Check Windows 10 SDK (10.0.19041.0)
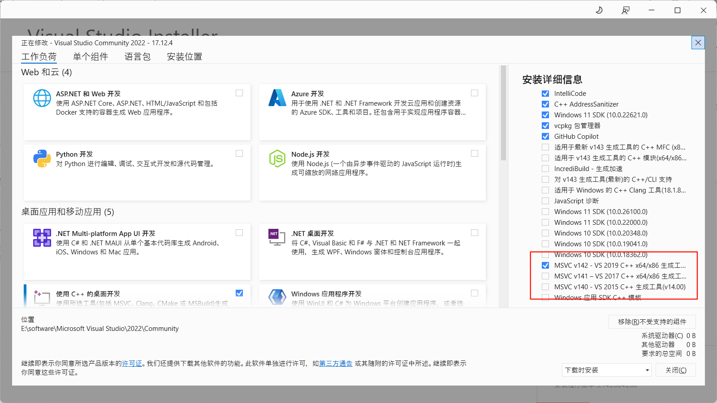 [x=545, y=244]
